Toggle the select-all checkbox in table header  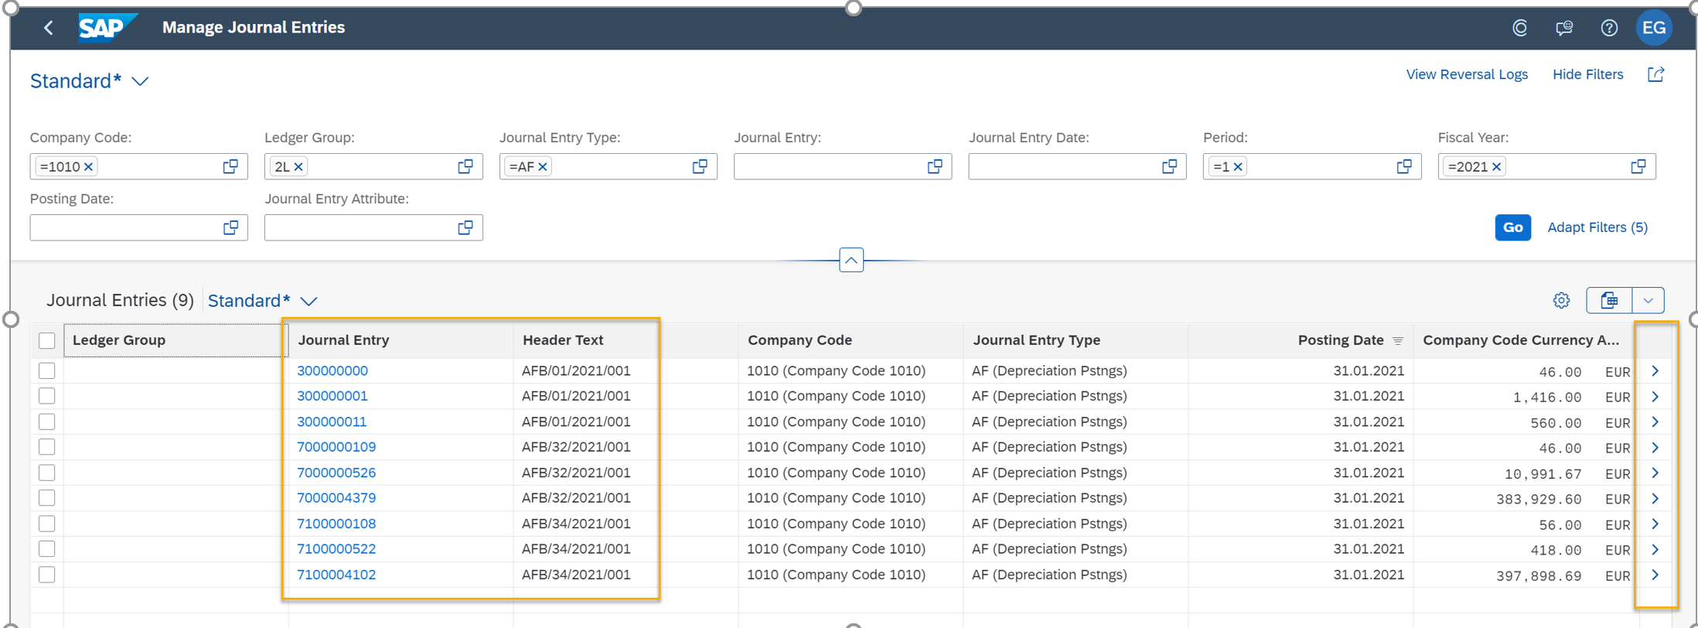click(x=47, y=340)
